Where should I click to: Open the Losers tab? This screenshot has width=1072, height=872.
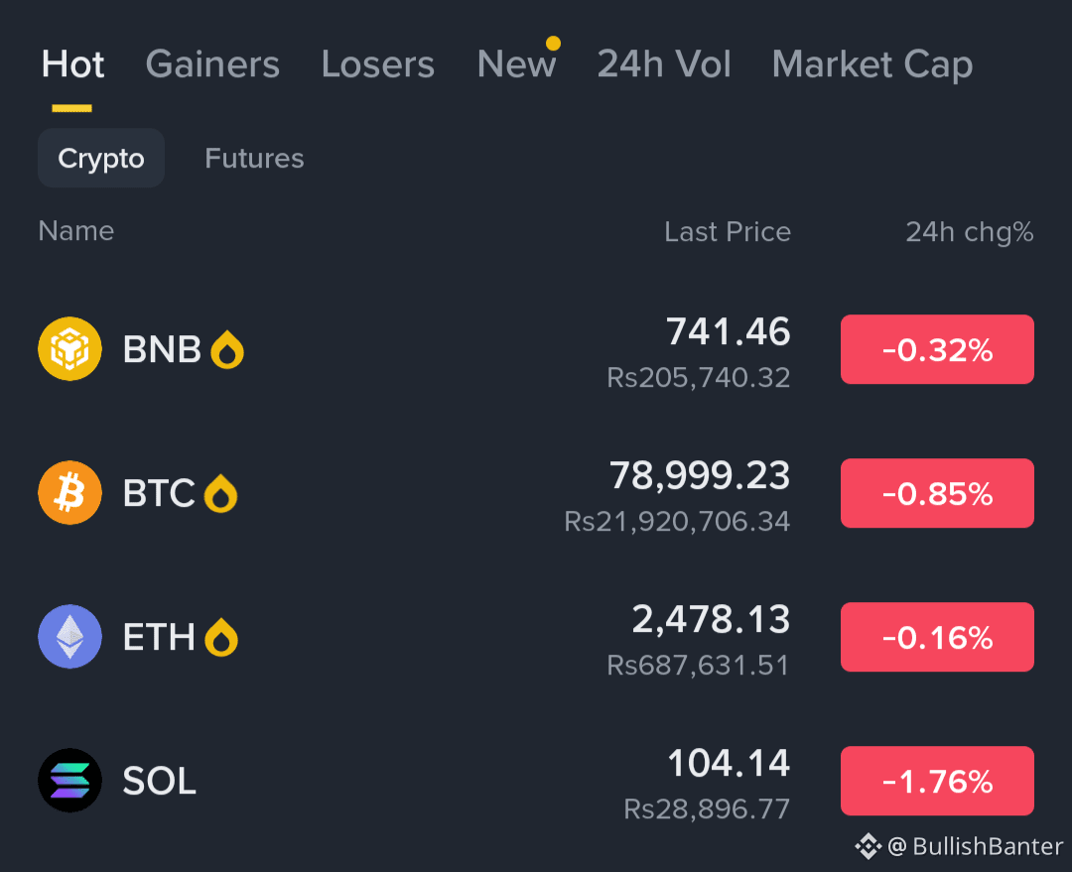378,64
